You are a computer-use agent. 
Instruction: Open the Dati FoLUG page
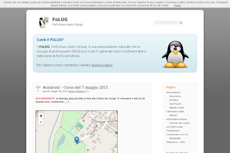[175, 104]
